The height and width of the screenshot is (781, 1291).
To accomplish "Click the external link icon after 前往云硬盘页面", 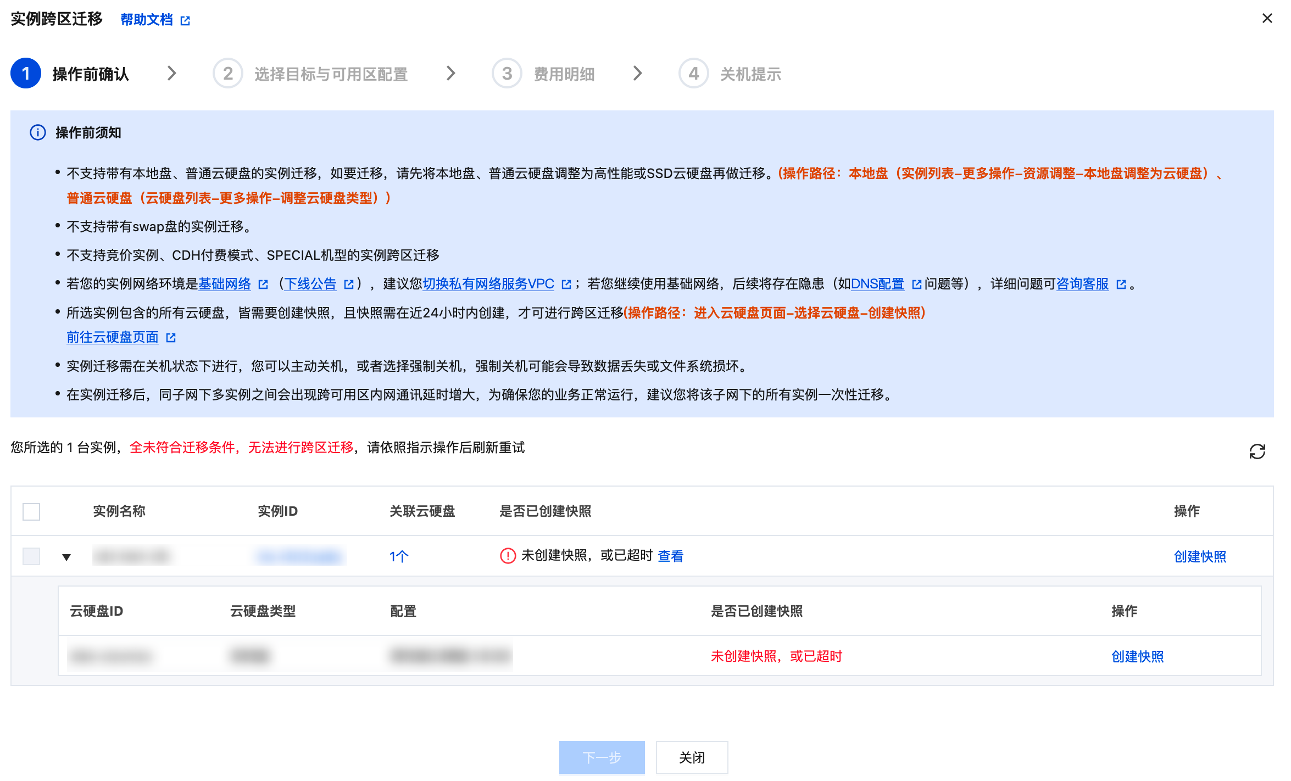I will pos(171,338).
